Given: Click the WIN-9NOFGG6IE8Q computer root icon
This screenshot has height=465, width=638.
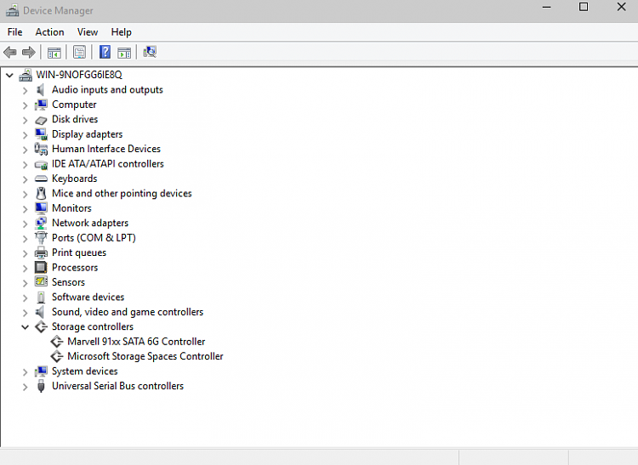Looking at the screenshot, I should pos(26,75).
